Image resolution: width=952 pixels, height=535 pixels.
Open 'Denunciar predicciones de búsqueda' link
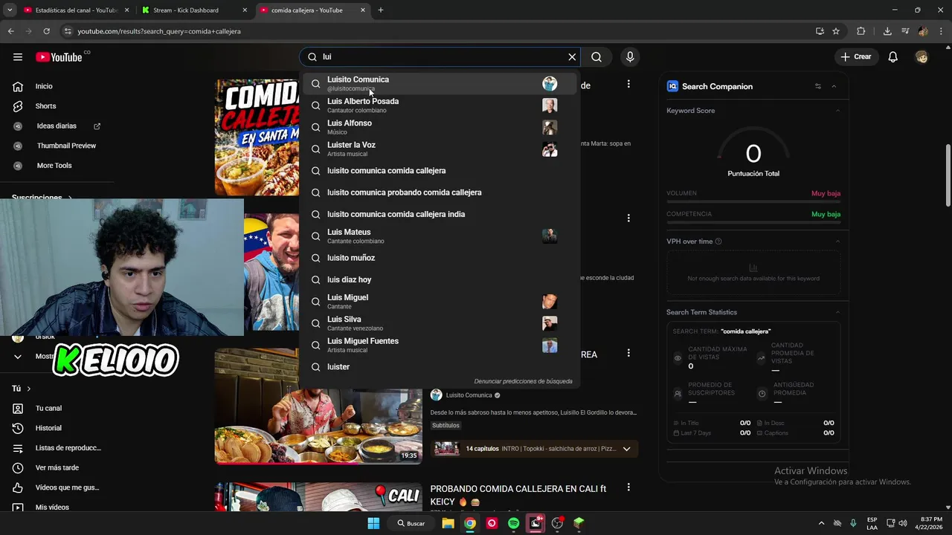click(x=523, y=381)
